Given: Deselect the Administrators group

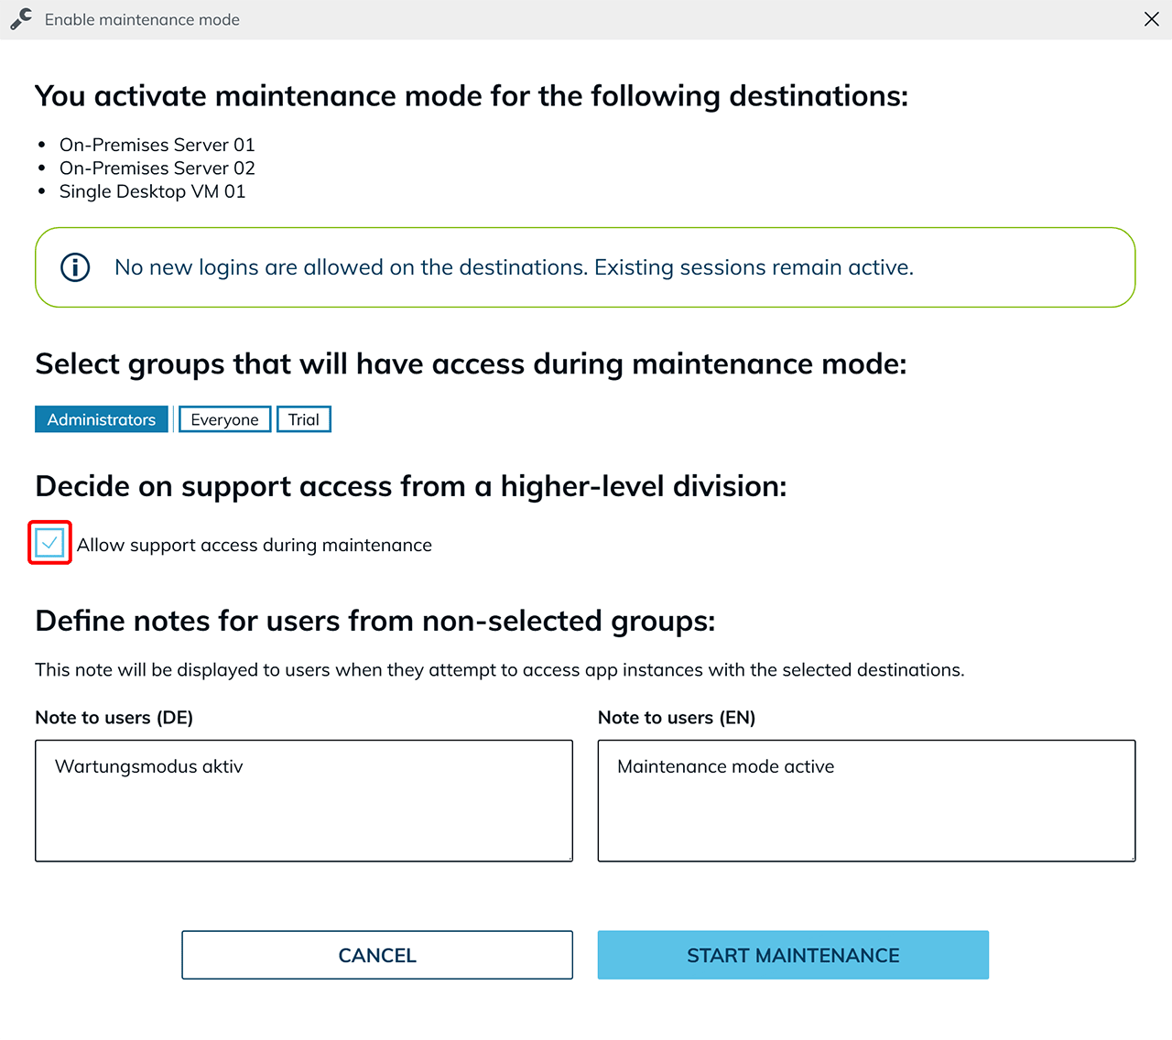Looking at the screenshot, I should [x=102, y=419].
